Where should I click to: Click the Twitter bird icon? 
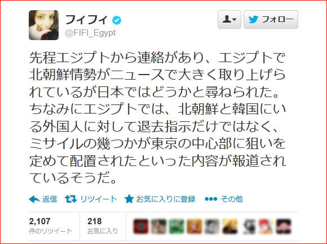tap(253, 20)
